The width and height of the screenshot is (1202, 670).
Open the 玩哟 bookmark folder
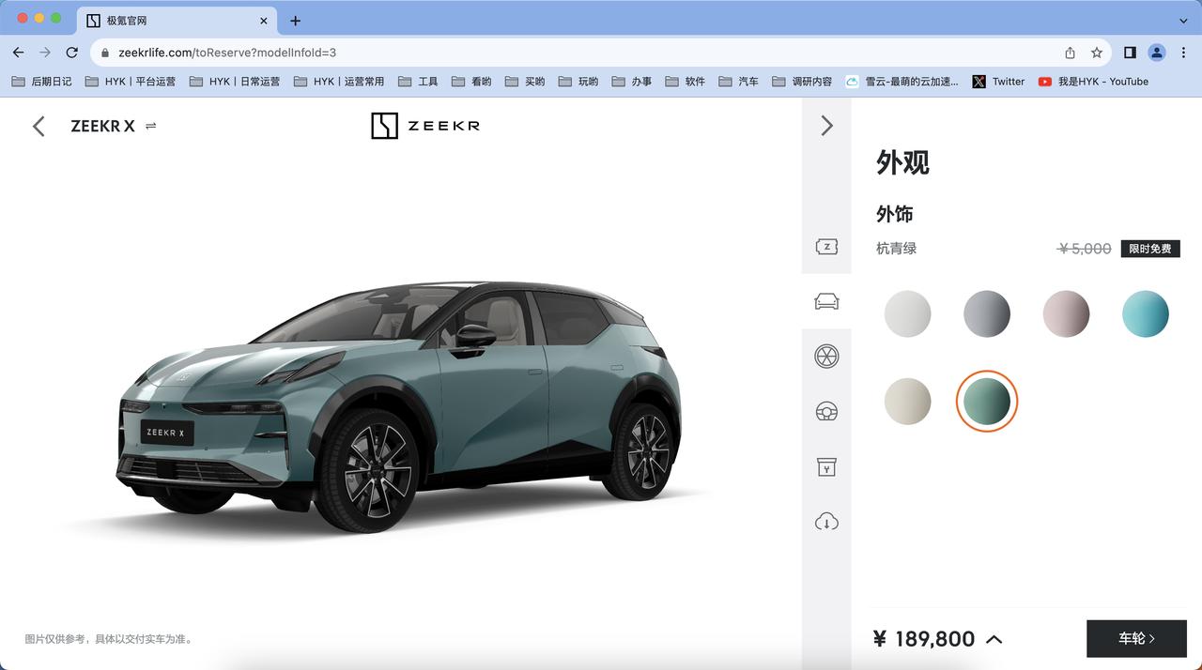[x=578, y=82]
